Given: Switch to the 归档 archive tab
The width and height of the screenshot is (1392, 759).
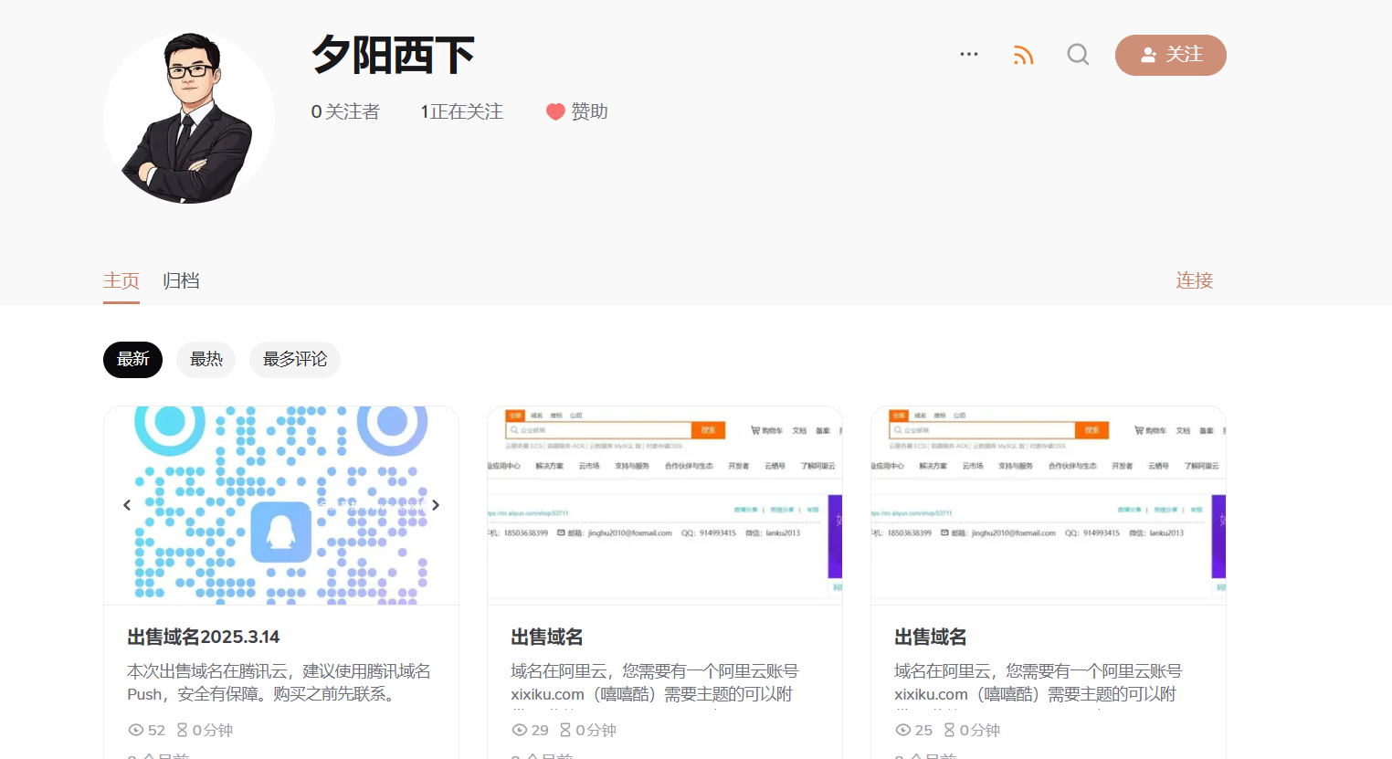Looking at the screenshot, I should click(x=181, y=280).
